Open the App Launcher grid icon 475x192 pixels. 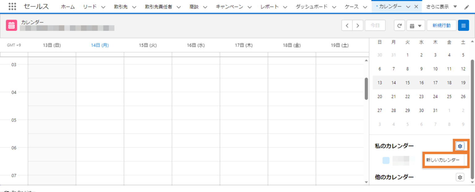[12, 6]
